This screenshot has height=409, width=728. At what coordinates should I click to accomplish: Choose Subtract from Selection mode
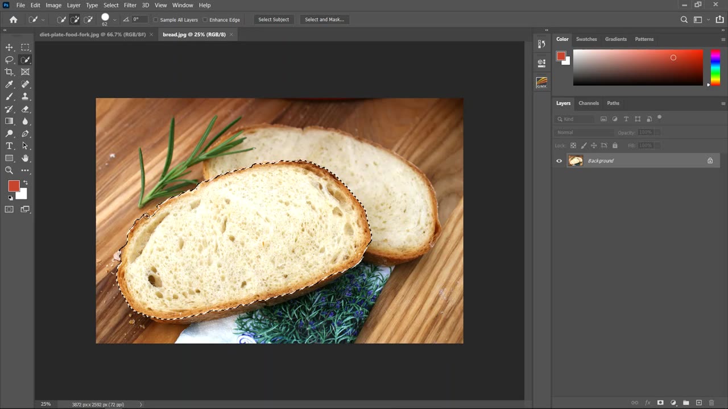[x=88, y=19]
